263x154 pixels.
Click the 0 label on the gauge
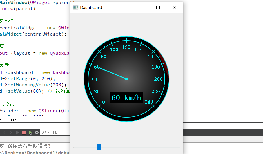click(x=104, y=102)
